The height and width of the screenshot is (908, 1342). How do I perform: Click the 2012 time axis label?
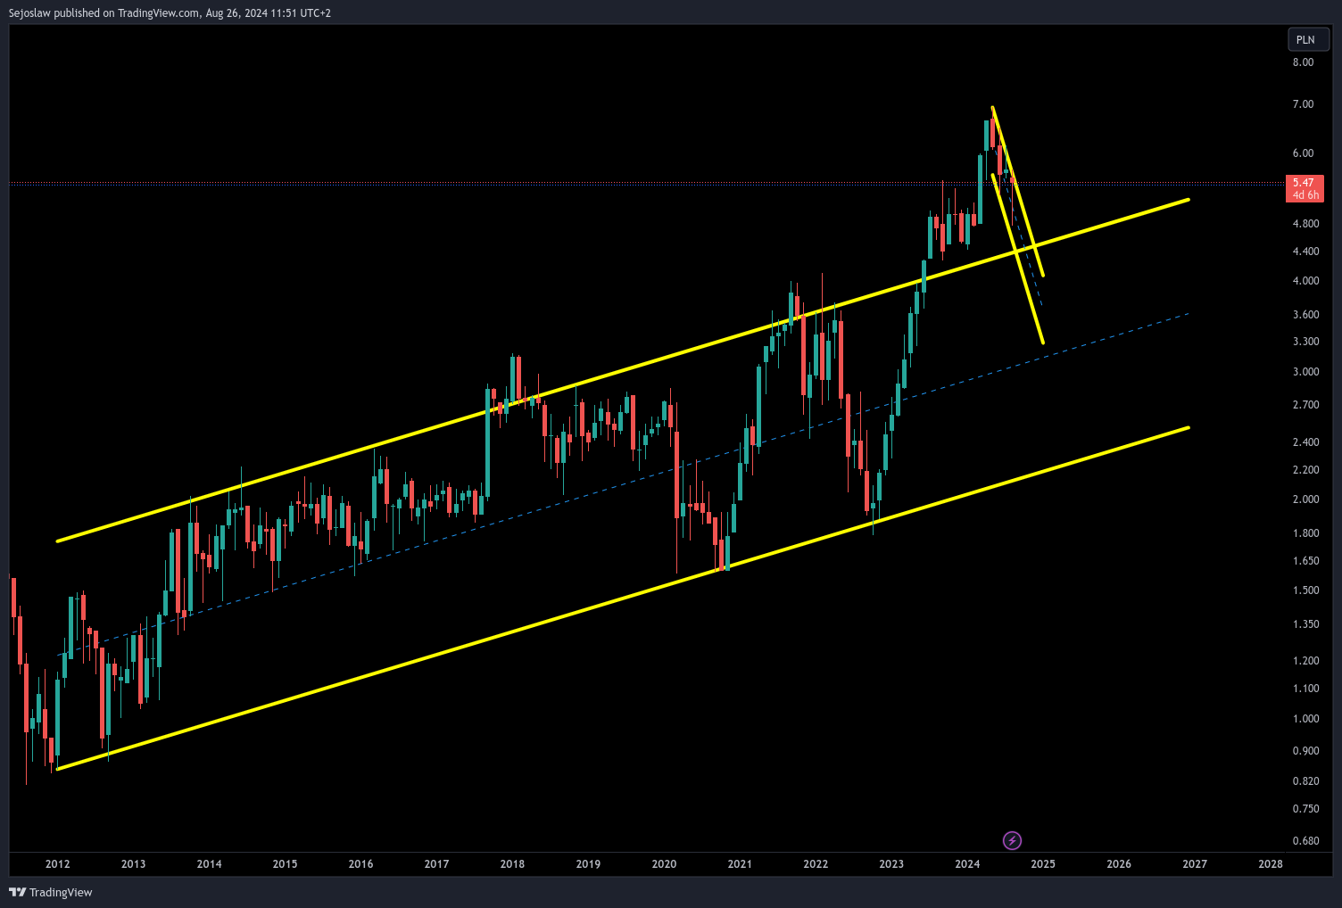pyautogui.click(x=57, y=864)
